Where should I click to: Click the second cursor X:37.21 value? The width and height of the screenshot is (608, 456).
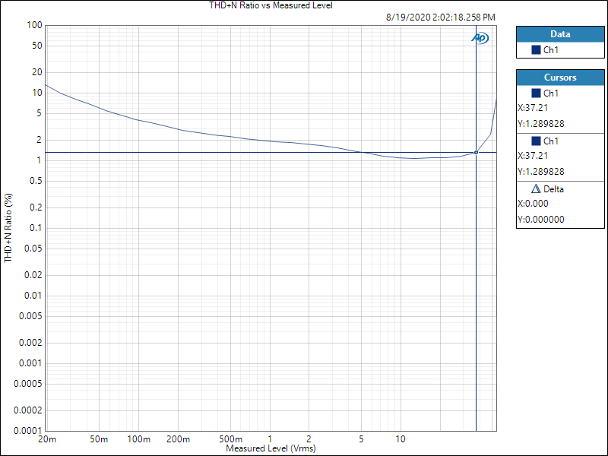click(x=533, y=156)
